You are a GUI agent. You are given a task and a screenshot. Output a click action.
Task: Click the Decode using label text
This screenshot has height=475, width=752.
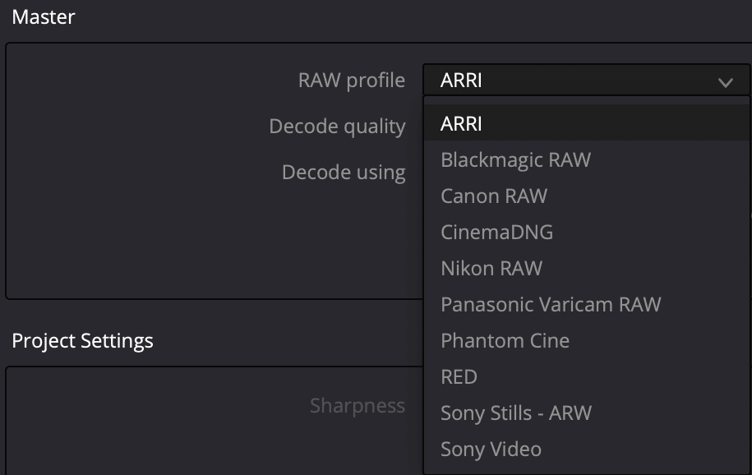coord(343,172)
